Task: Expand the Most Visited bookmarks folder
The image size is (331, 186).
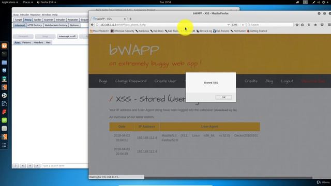Action: [99, 31]
